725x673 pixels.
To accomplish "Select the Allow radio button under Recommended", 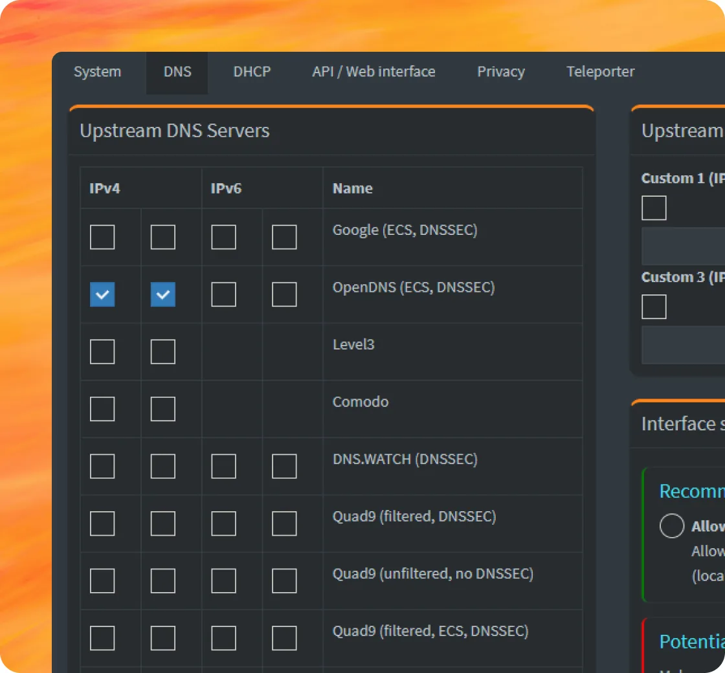I will pos(672,525).
